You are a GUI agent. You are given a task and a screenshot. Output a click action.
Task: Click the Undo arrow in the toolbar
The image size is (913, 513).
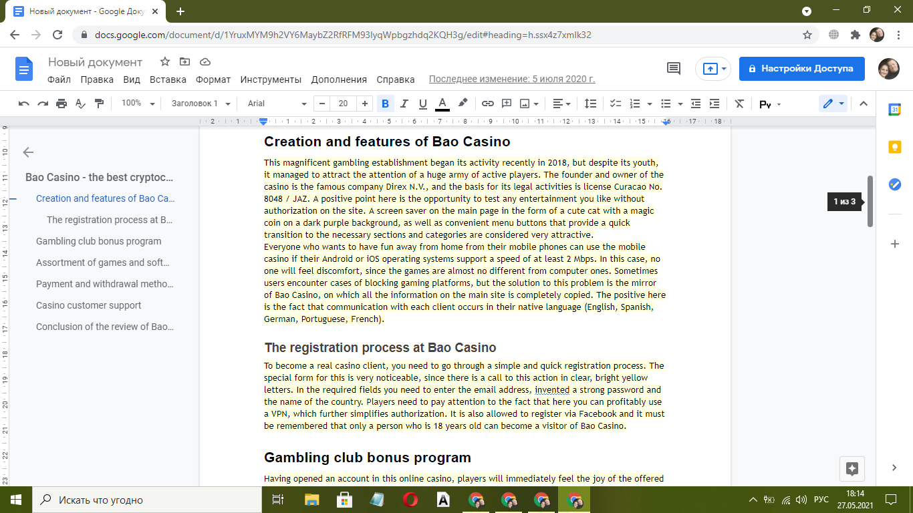[24, 104]
